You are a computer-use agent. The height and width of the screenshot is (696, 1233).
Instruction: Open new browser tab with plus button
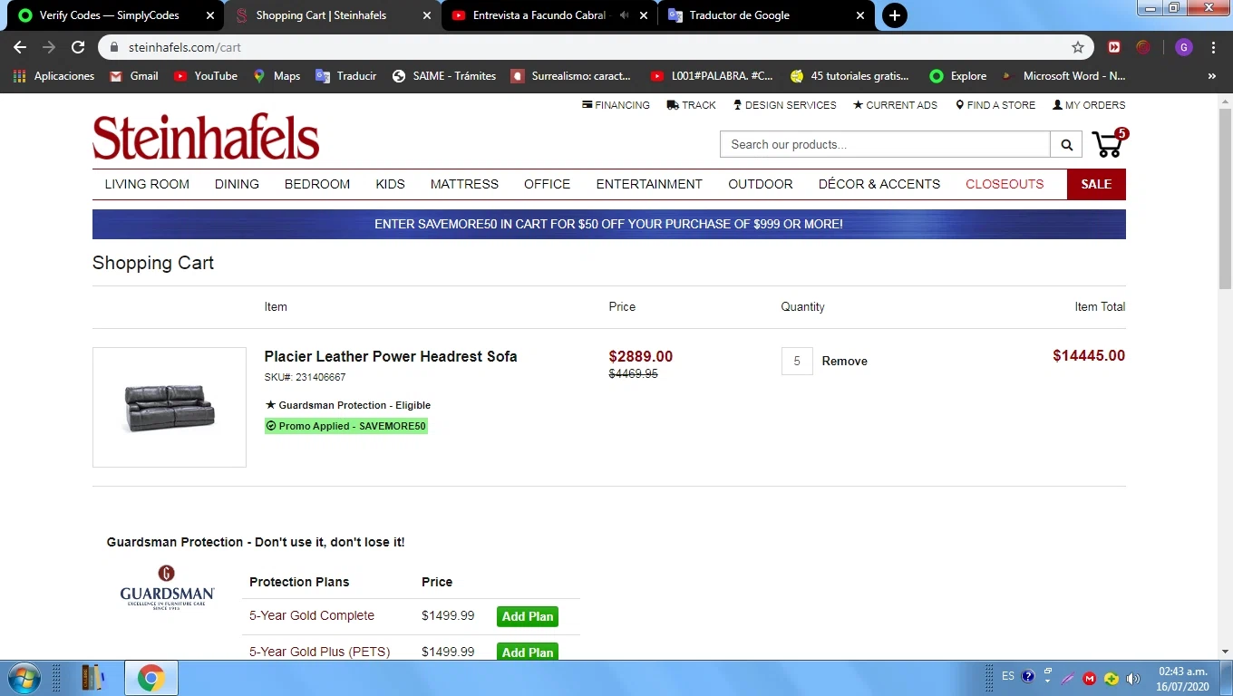(894, 15)
